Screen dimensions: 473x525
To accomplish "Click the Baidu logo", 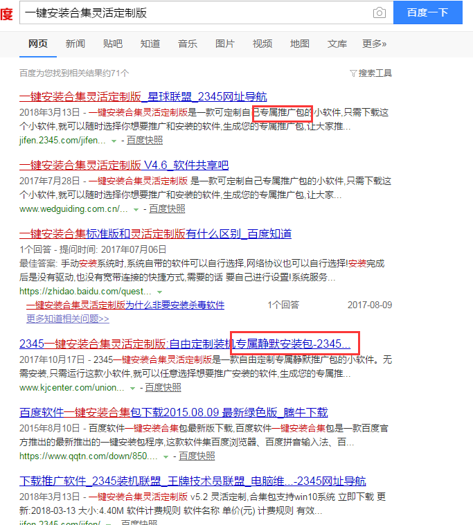I will (6, 13).
